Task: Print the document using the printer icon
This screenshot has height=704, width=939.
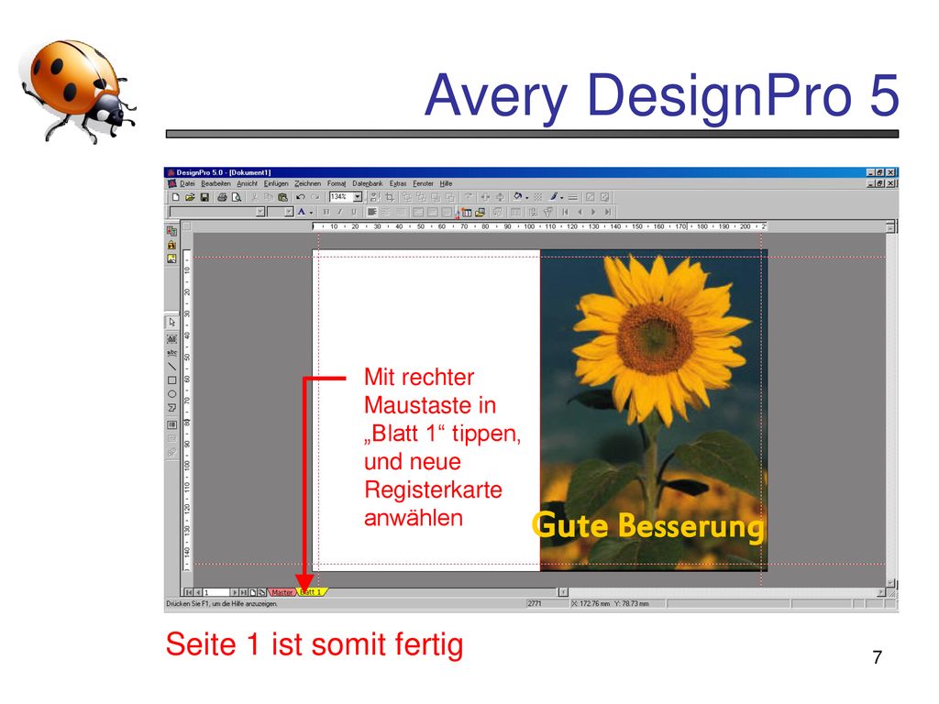Action: tap(222, 197)
